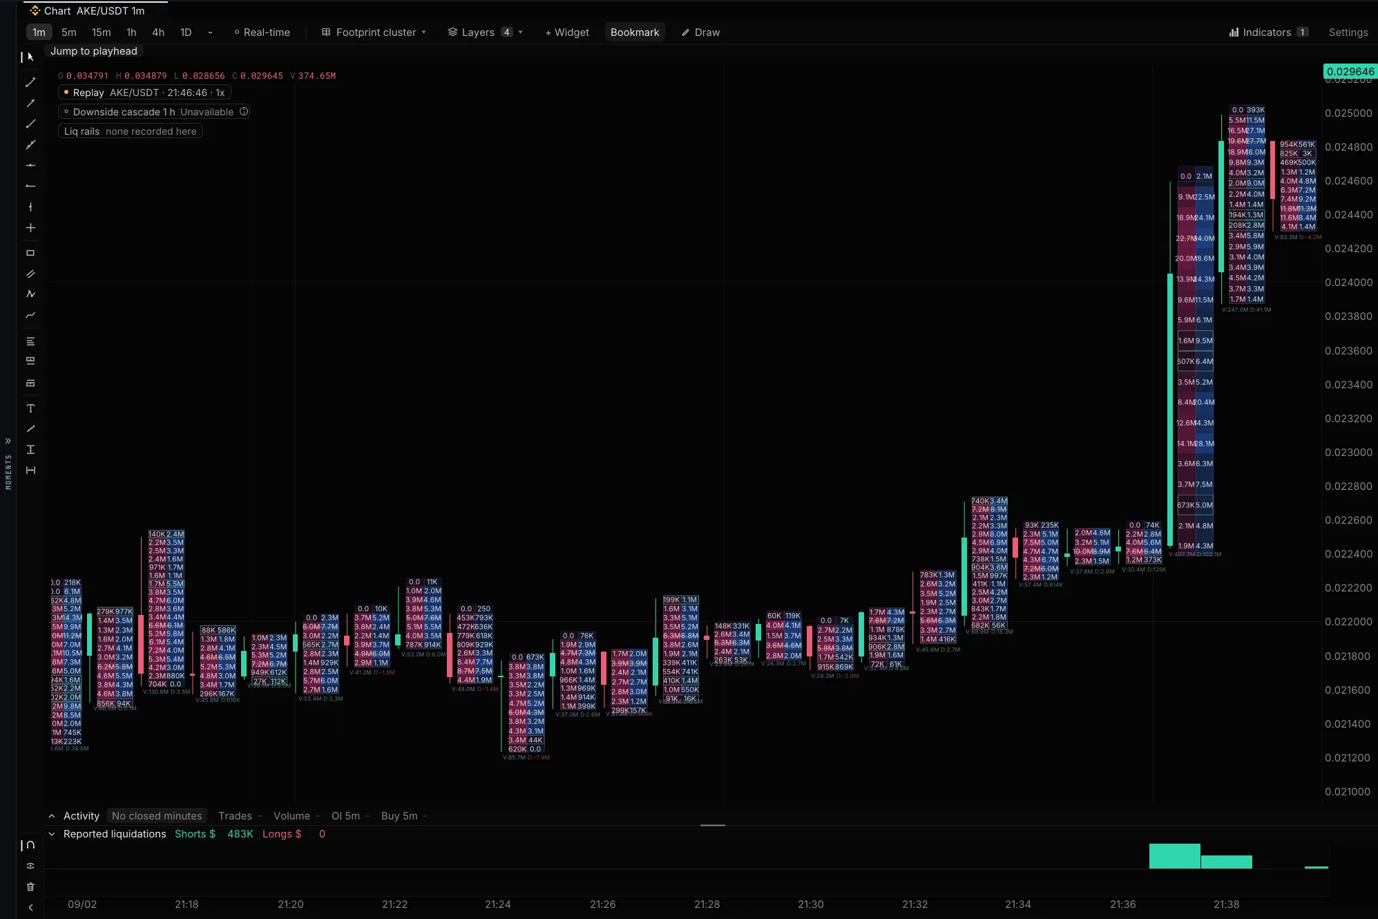Open the Indicators panel
This screenshot has width=1378, height=919.
tap(1268, 32)
